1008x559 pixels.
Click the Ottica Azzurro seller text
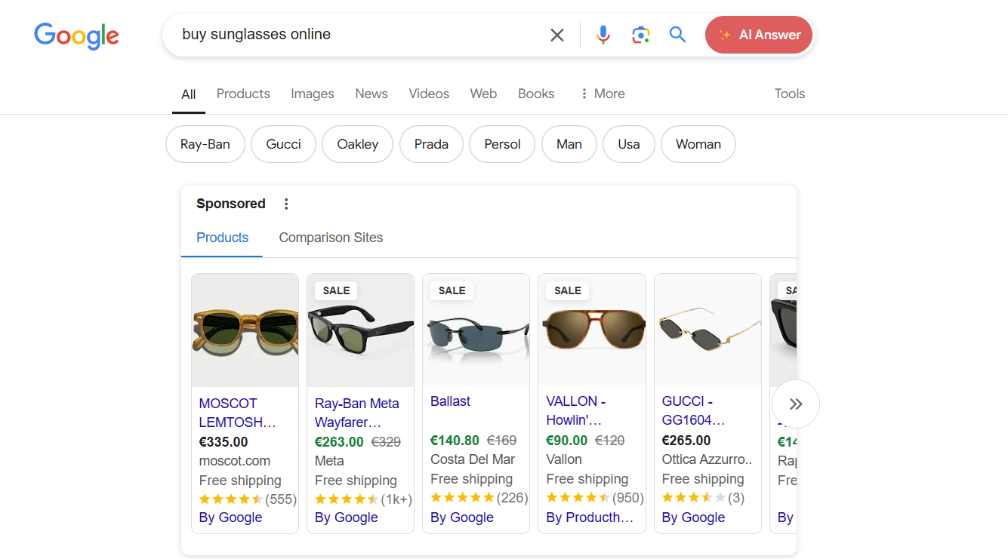pos(707,459)
